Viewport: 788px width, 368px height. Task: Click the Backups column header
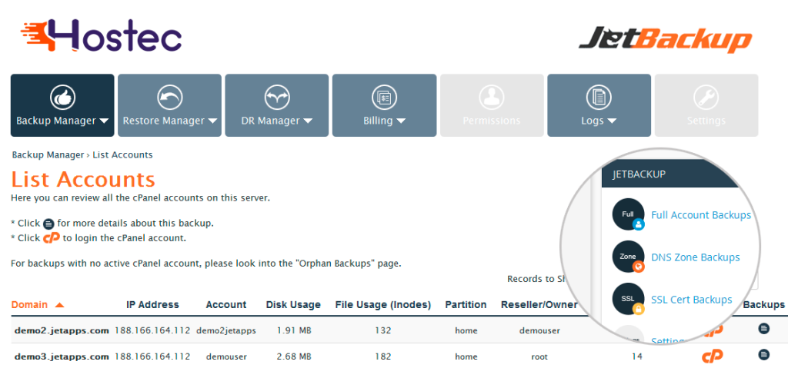(x=764, y=305)
